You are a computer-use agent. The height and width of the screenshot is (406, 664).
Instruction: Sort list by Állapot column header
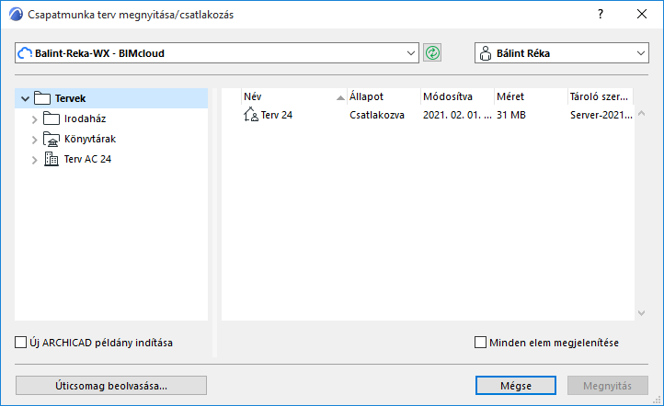(384, 96)
